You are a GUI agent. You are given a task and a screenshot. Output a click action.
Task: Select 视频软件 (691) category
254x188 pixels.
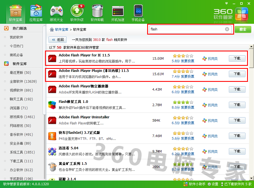(x=21, y=90)
